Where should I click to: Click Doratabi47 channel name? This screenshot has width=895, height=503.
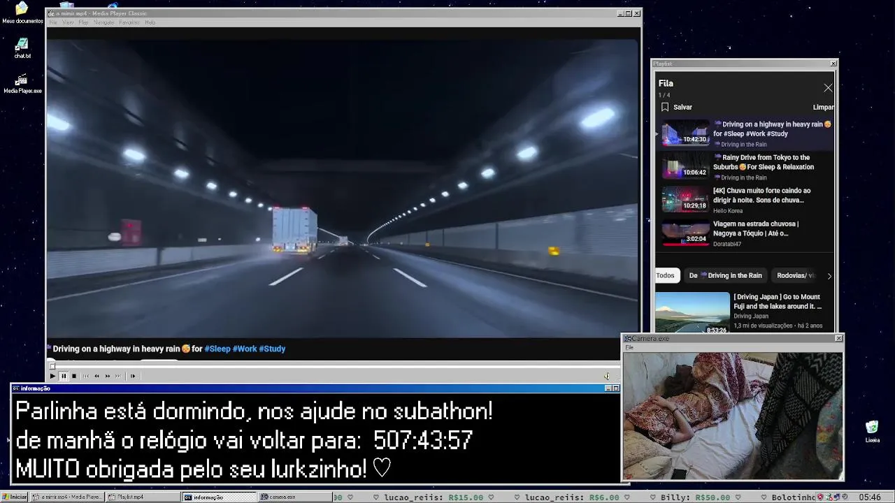coord(727,245)
